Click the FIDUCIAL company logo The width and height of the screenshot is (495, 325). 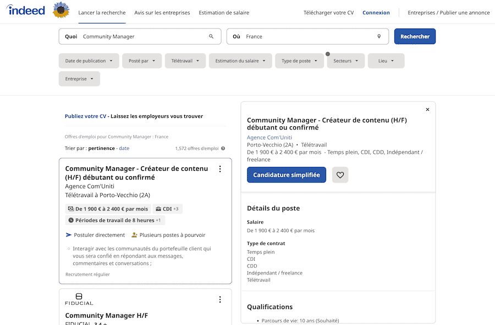(79, 299)
